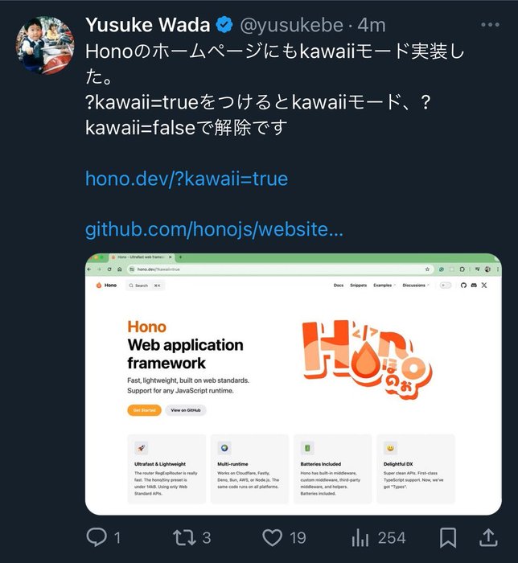Click the blue verified badge
The height and width of the screenshot is (563, 518).
click(x=224, y=25)
